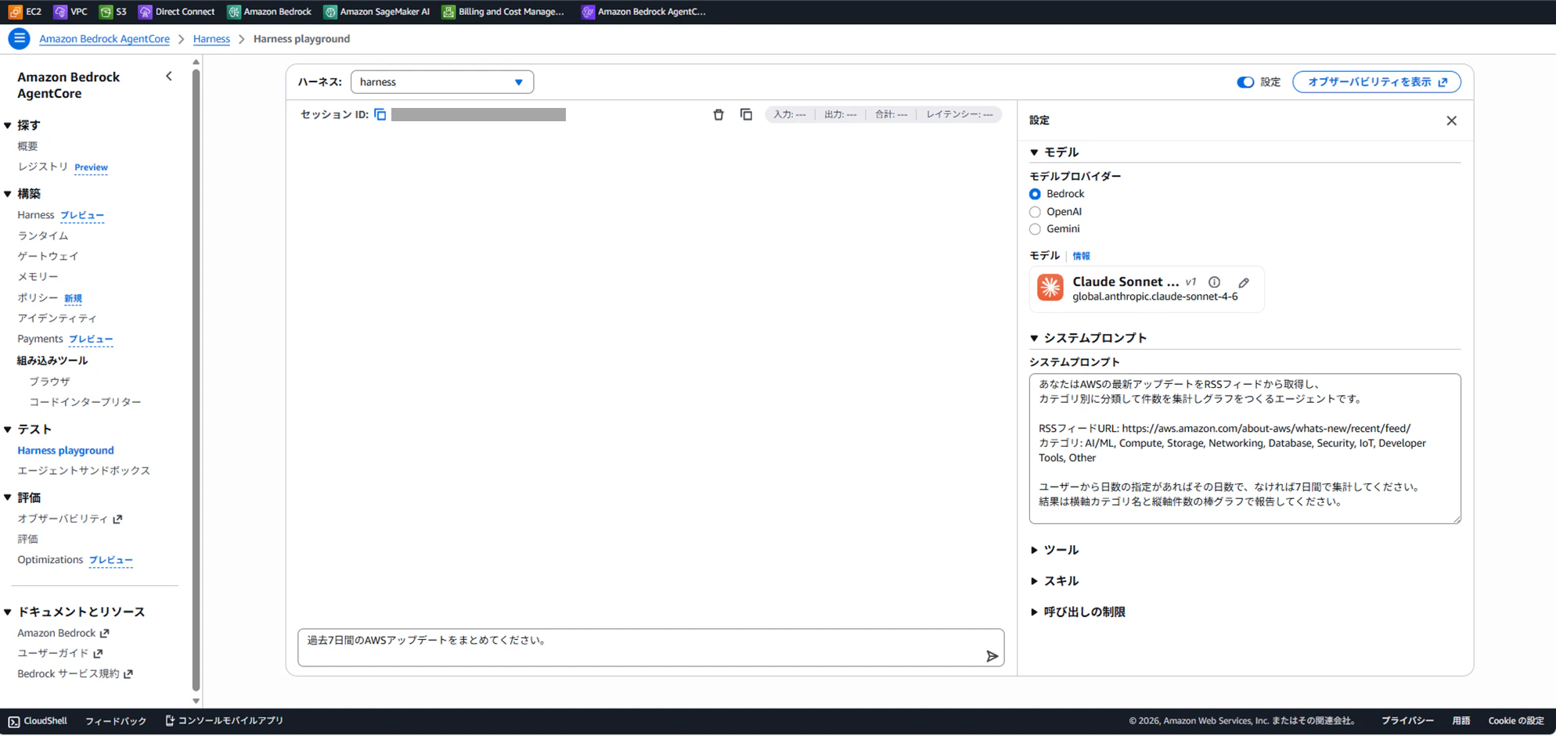
Task: Open the Amazon Bedrock AgentCore shortcut
Action: (643, 12)
